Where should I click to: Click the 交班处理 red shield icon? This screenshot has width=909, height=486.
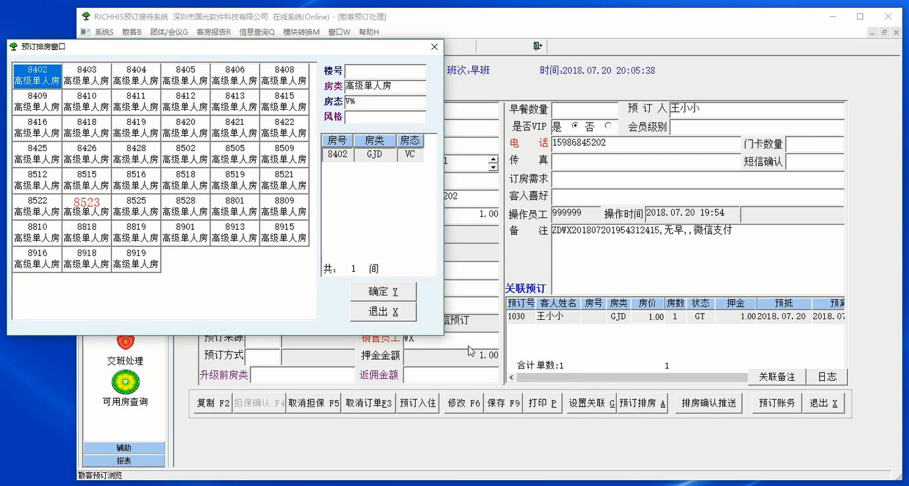[125, 342]
